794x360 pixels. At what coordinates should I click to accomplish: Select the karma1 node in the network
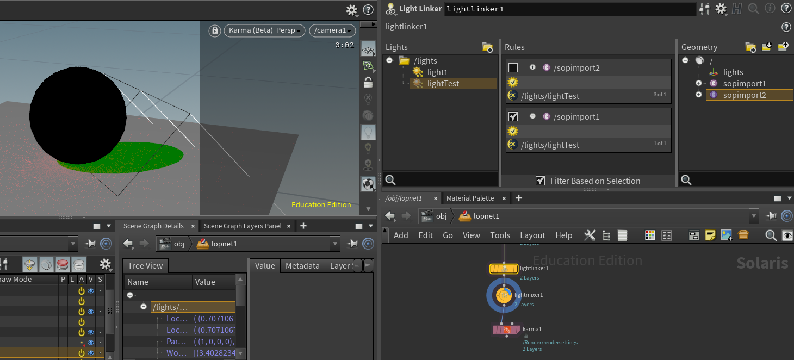506,330
